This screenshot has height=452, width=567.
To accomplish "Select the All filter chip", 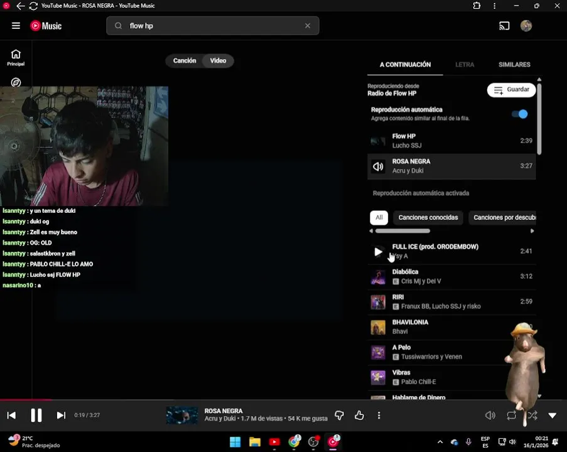I will click(379, 218).
